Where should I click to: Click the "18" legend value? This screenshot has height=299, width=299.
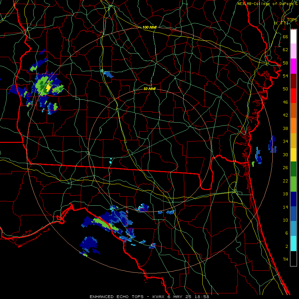[x=285, y=194]
